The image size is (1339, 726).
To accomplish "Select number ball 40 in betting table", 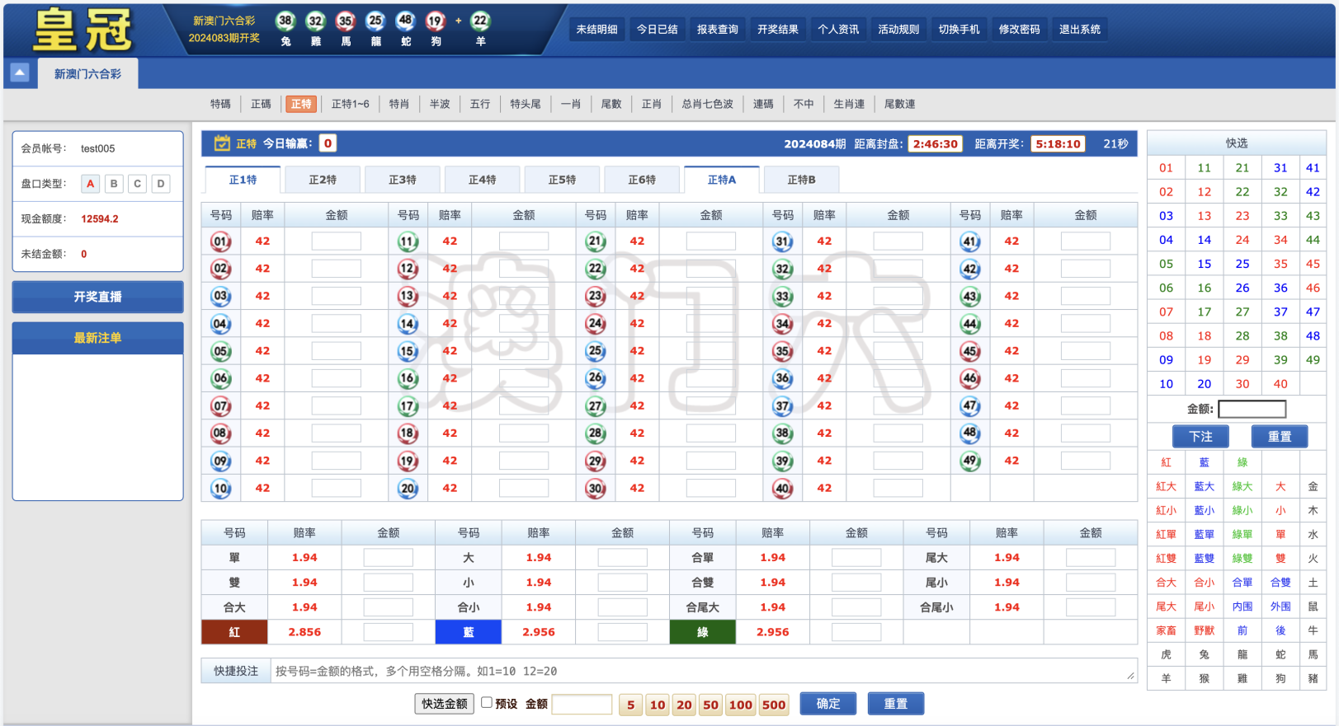I will [783, 488].
